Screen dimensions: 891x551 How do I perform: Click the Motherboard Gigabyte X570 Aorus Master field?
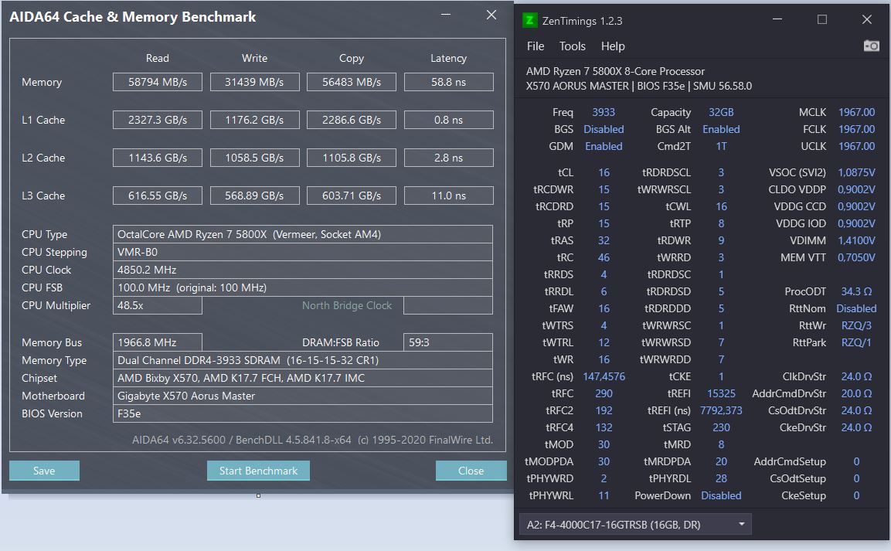pos(302,396)
